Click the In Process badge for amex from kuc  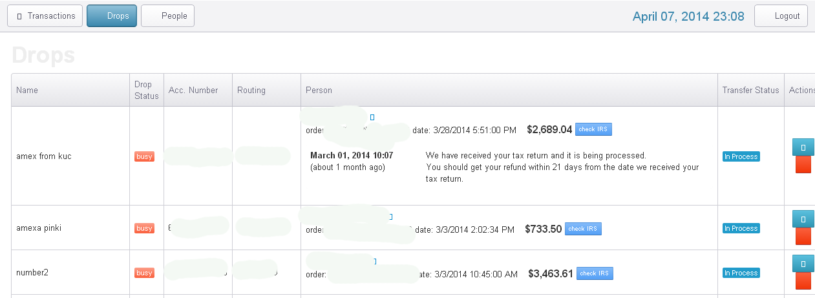pyautogui.click(x=741, y=156)
